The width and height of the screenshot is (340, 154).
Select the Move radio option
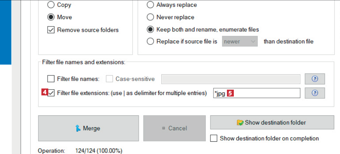point(51,17)
